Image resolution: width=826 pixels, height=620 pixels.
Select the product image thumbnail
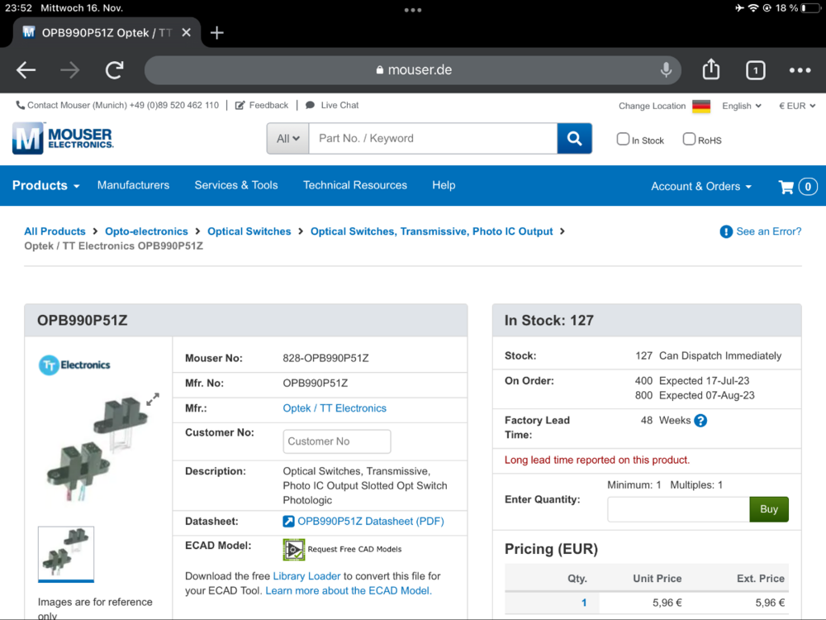click(x=66, y=554)
